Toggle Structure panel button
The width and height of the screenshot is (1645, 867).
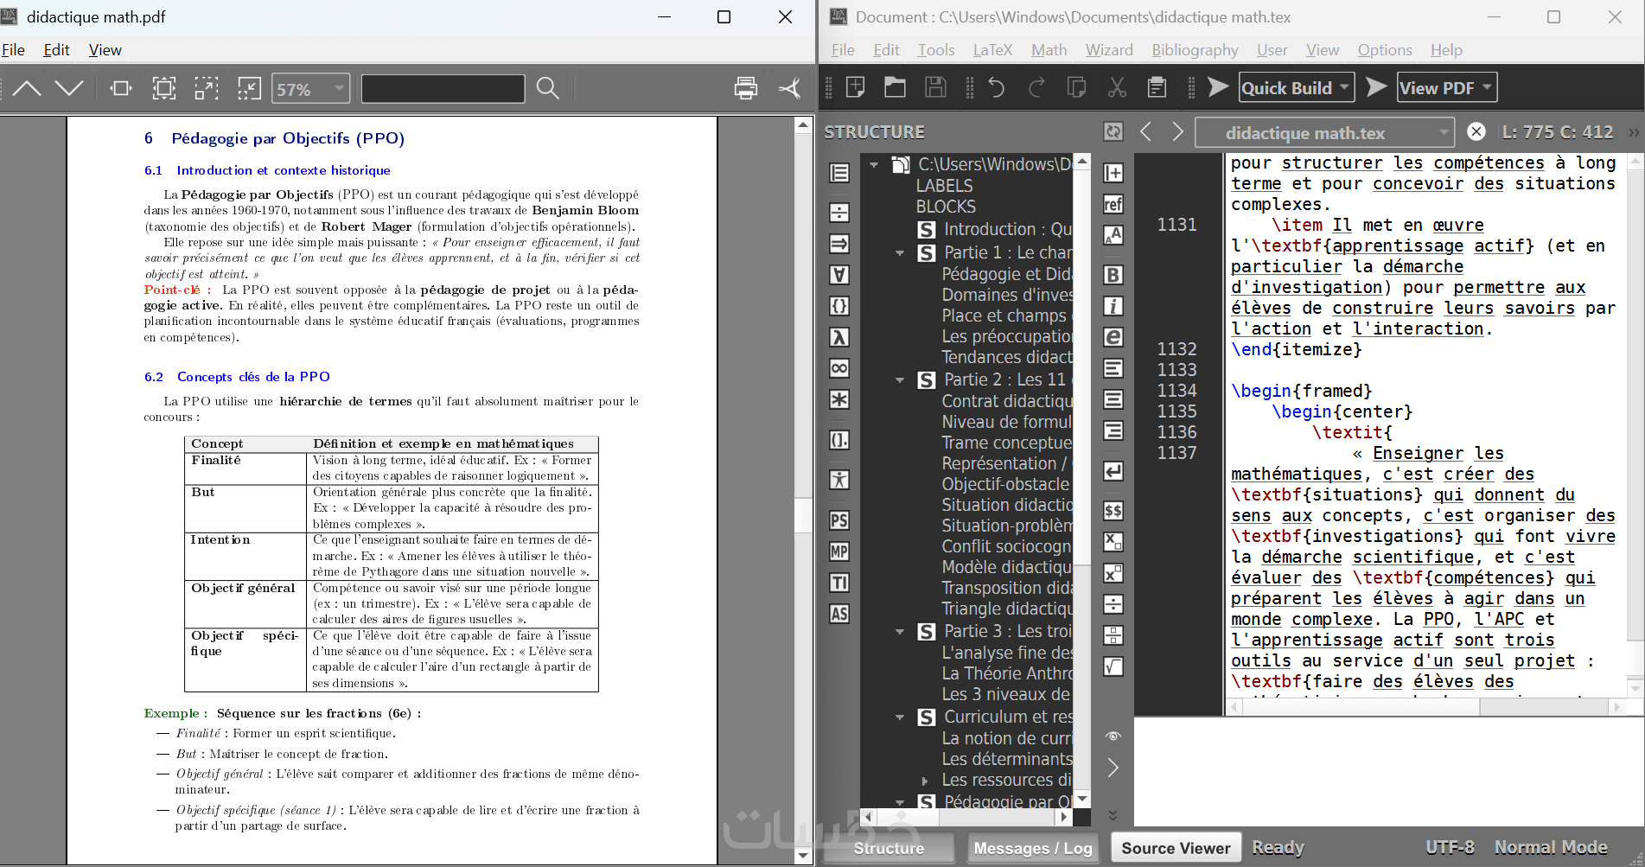(x=889, y=848)
